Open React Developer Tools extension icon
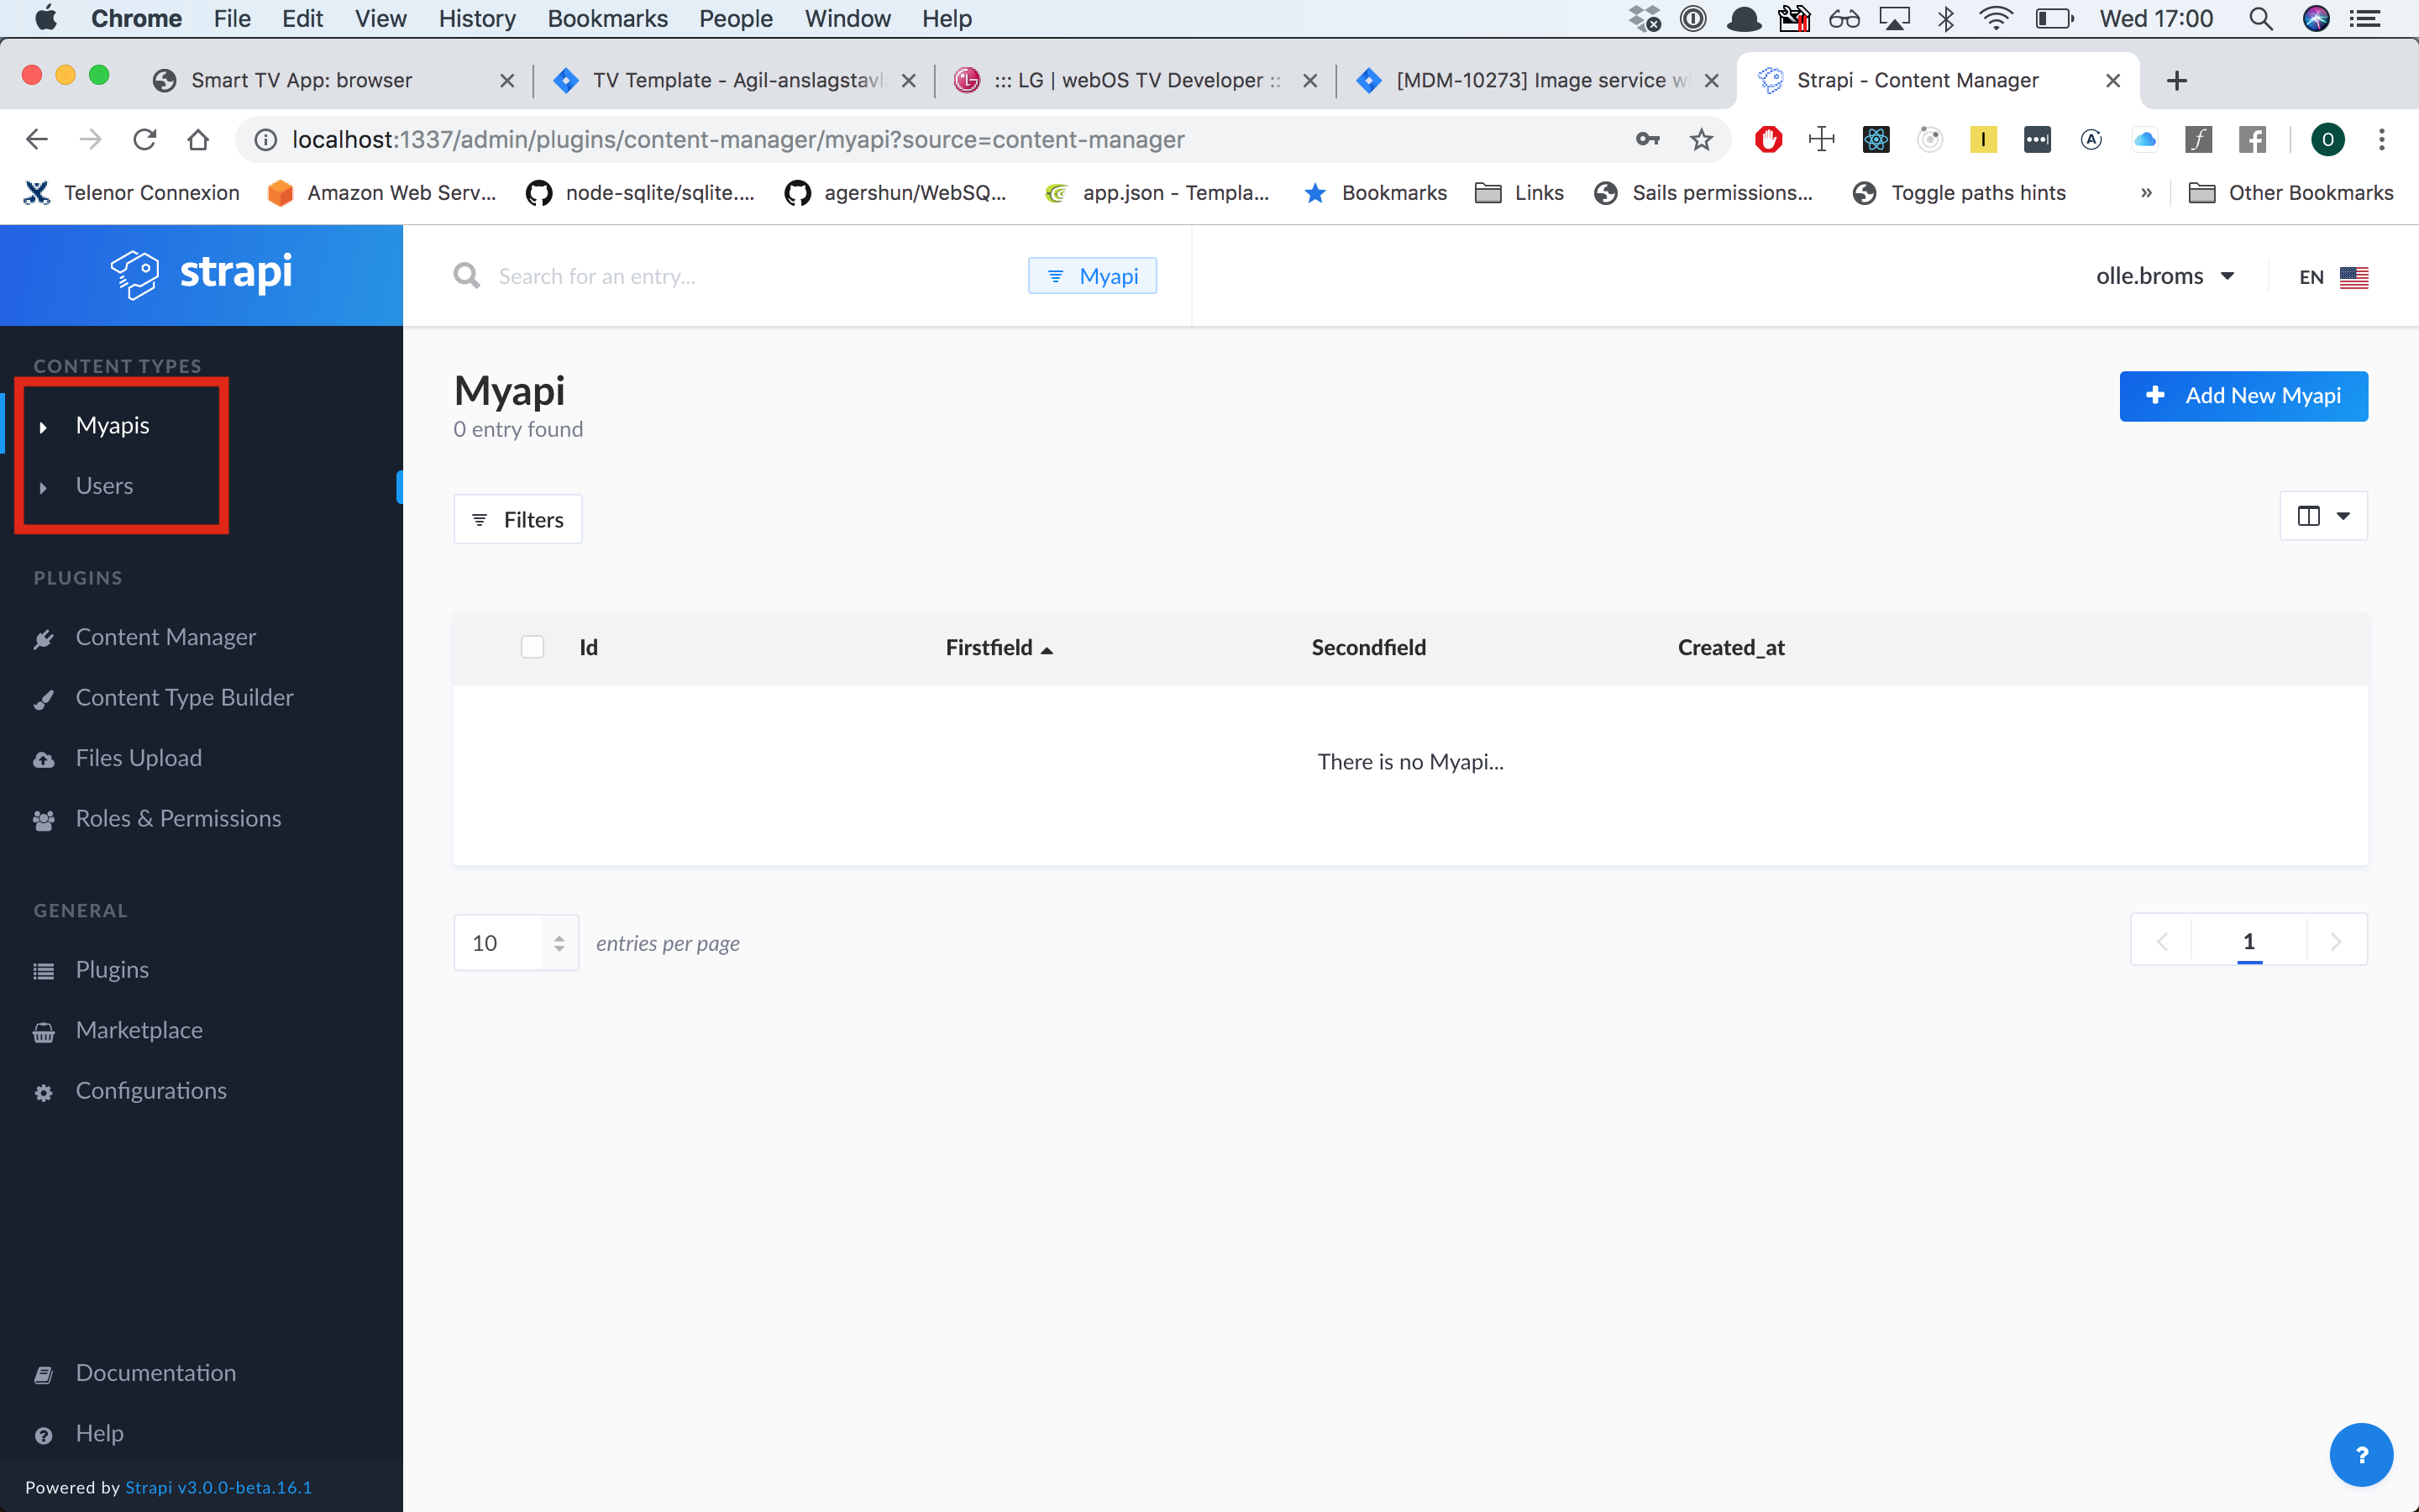2419x1512 pixels. (1876, 140)
